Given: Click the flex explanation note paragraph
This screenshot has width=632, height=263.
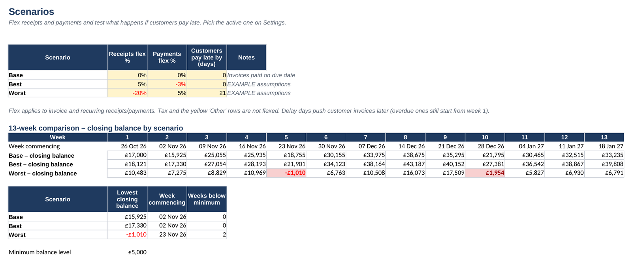Looking at the screenshot, I should pos(249,111).
